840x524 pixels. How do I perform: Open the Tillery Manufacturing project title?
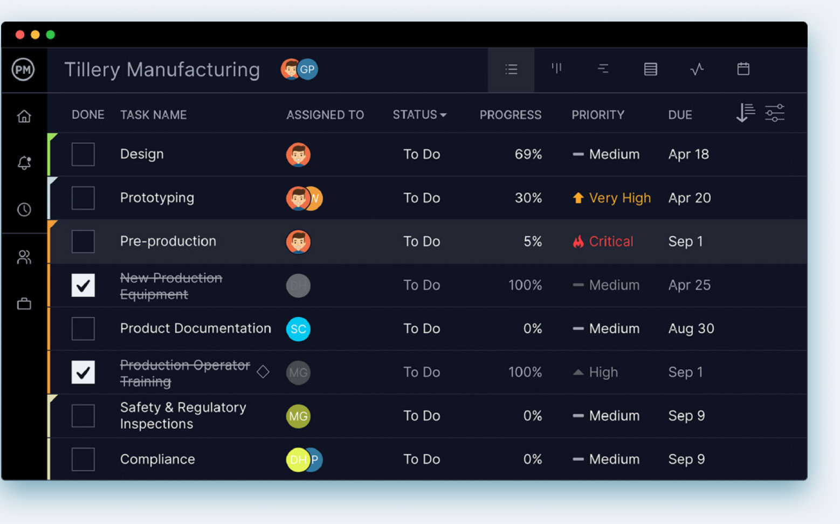click(162, 69)
